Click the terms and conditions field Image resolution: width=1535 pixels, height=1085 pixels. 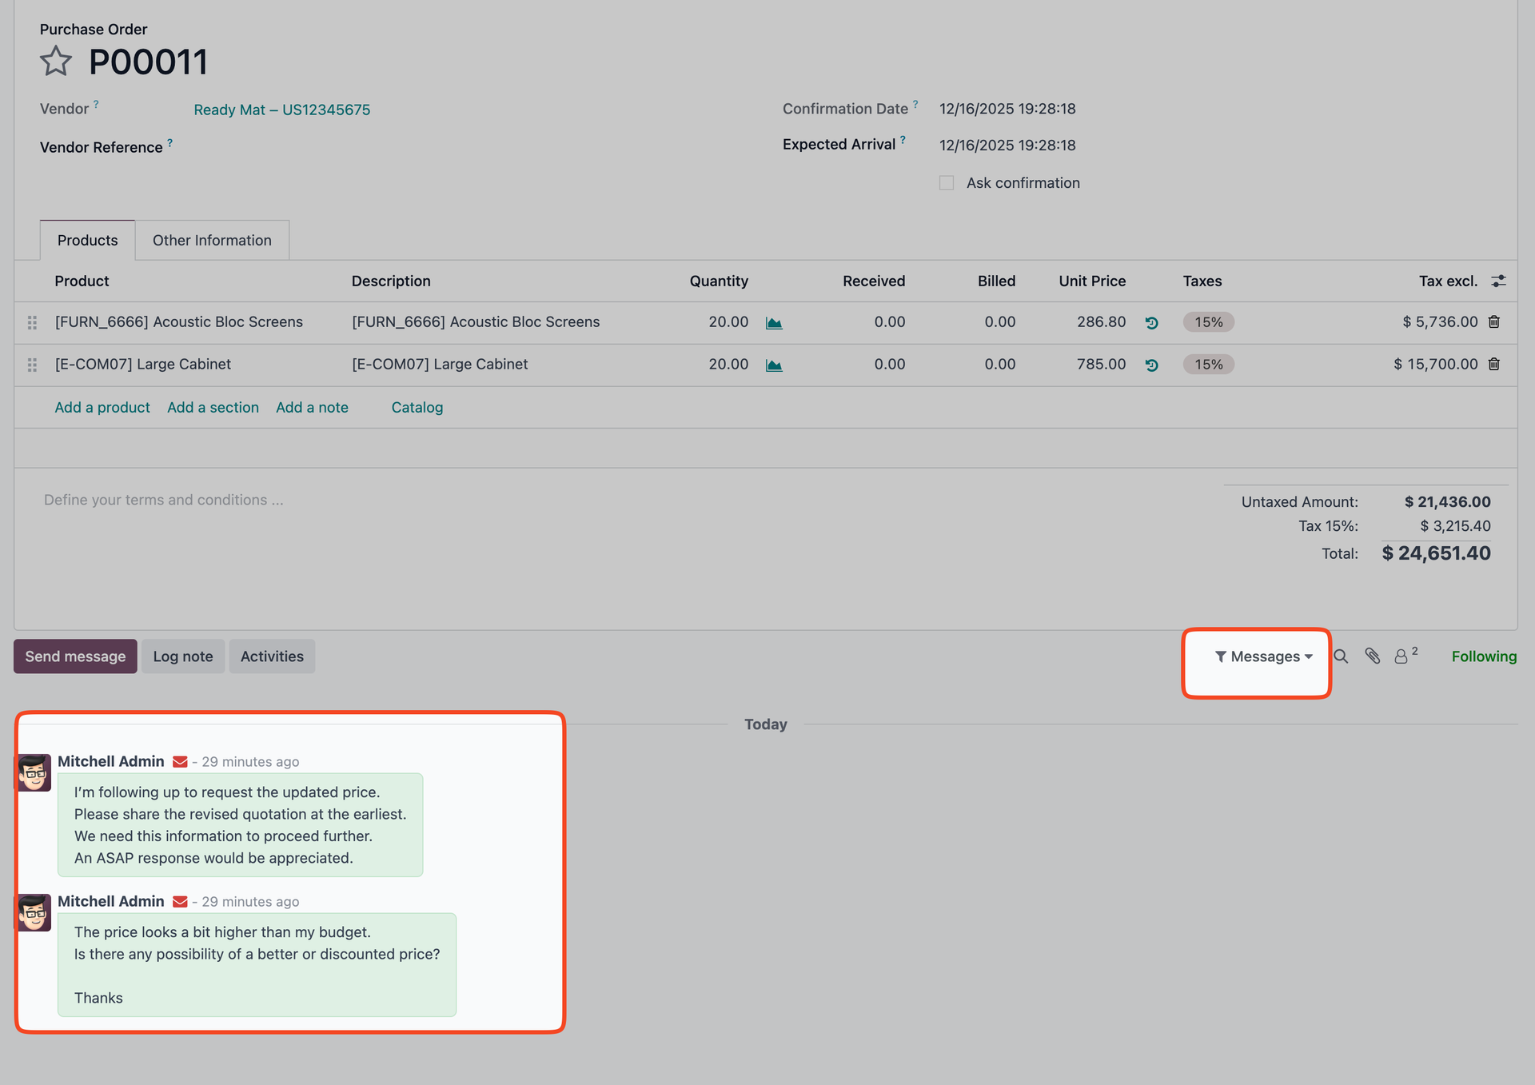point(164,501)
